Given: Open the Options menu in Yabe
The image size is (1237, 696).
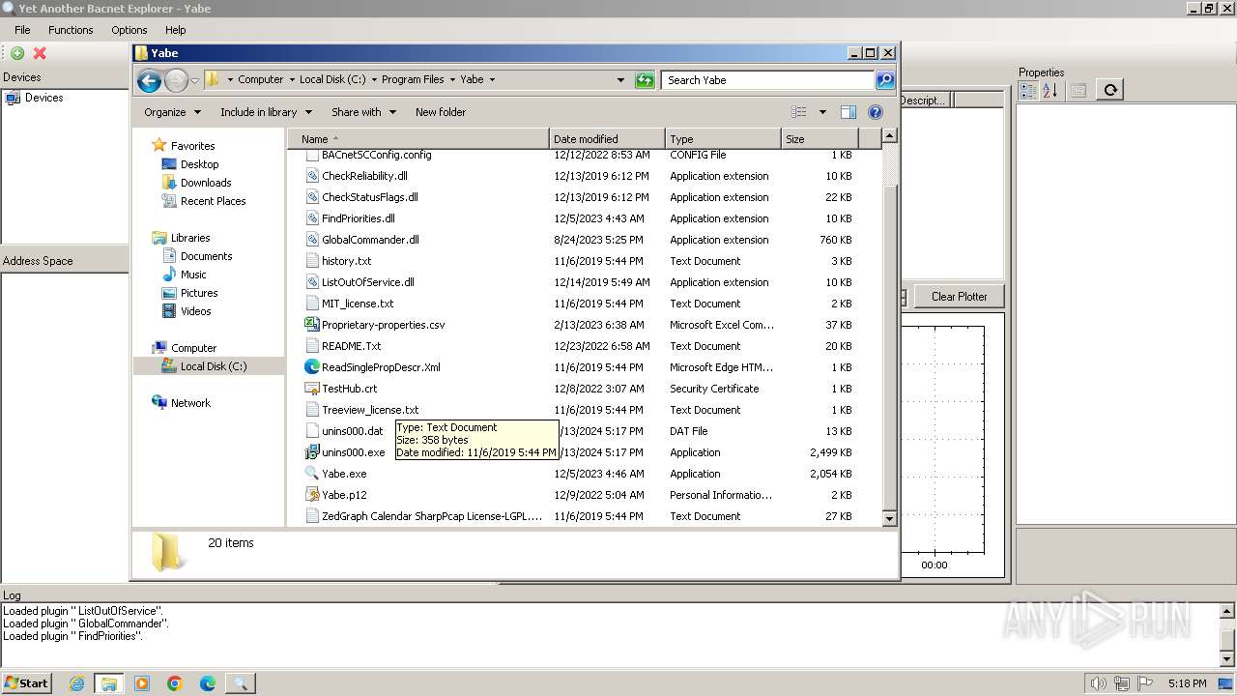Looking at the screenshot, I should pyautogui.click(x=129, y=30).
